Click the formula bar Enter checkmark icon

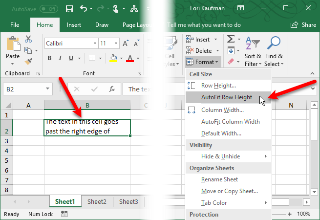coord(94,89)
